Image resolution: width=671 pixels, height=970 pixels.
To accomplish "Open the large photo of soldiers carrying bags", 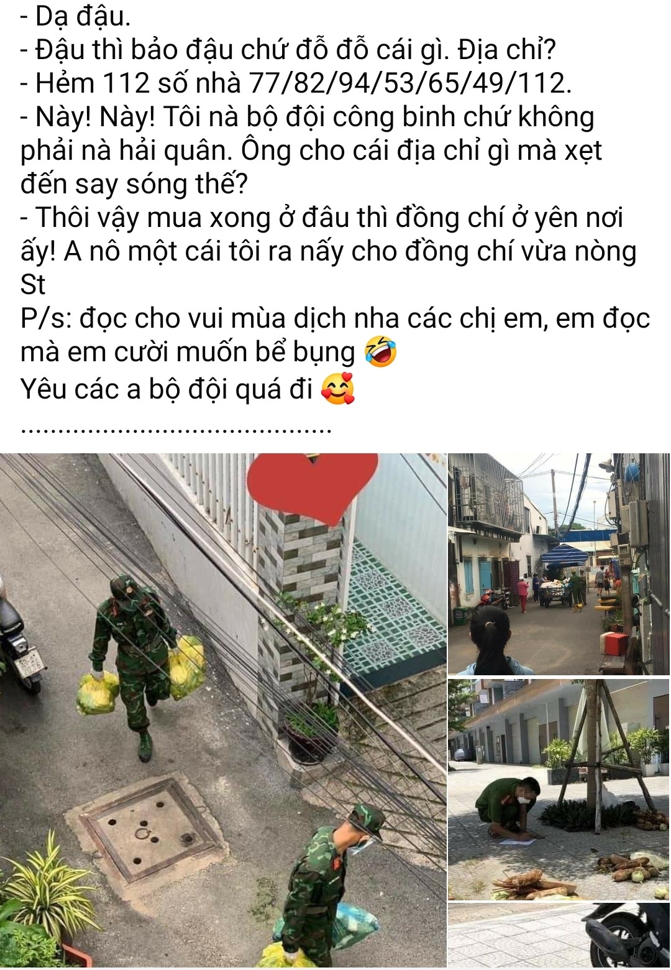I will pyautogui.click(x=223, y=710).
